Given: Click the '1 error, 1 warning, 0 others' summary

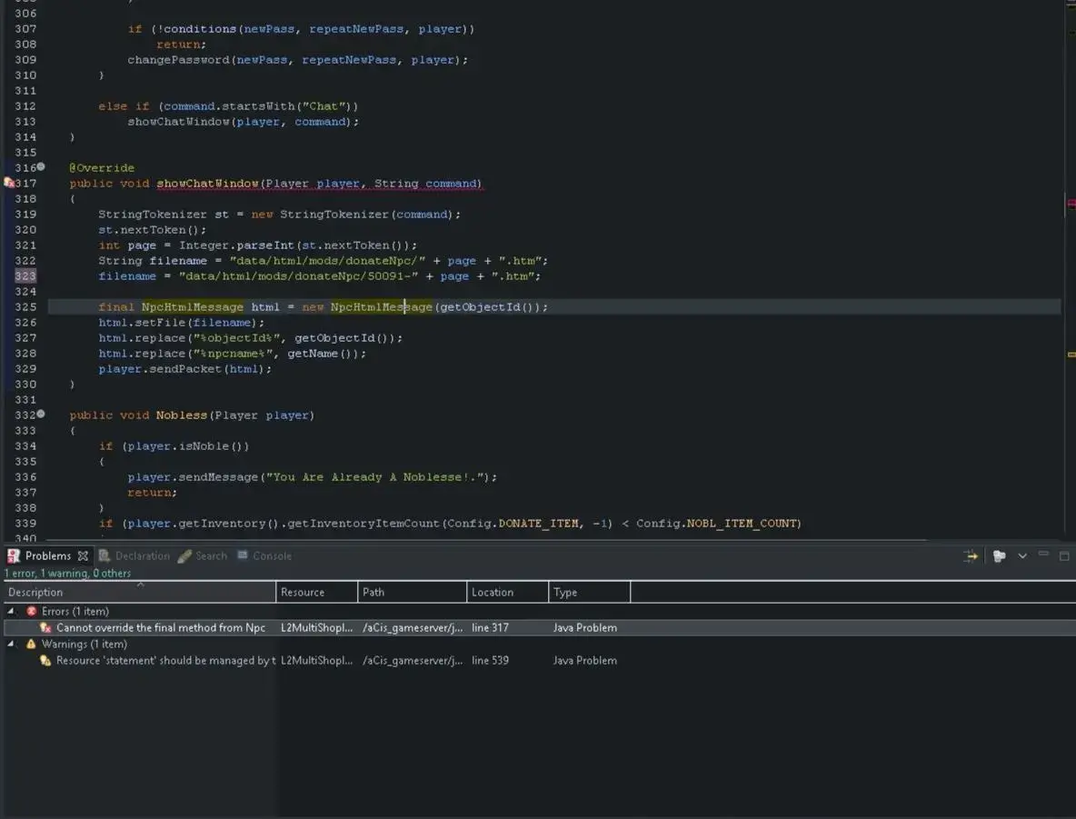Looking at the screenshot, I should point(67,574).
